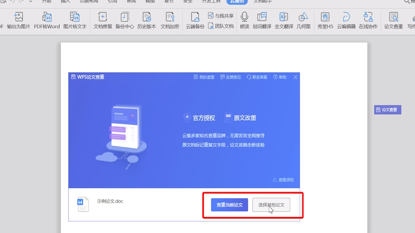This screenshot has width=415, height=233.
Task: Open the 备份中心 backup center
Action: [x=125, y=20]
